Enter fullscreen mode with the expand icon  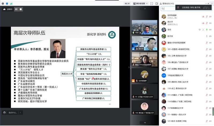[152, 3]
